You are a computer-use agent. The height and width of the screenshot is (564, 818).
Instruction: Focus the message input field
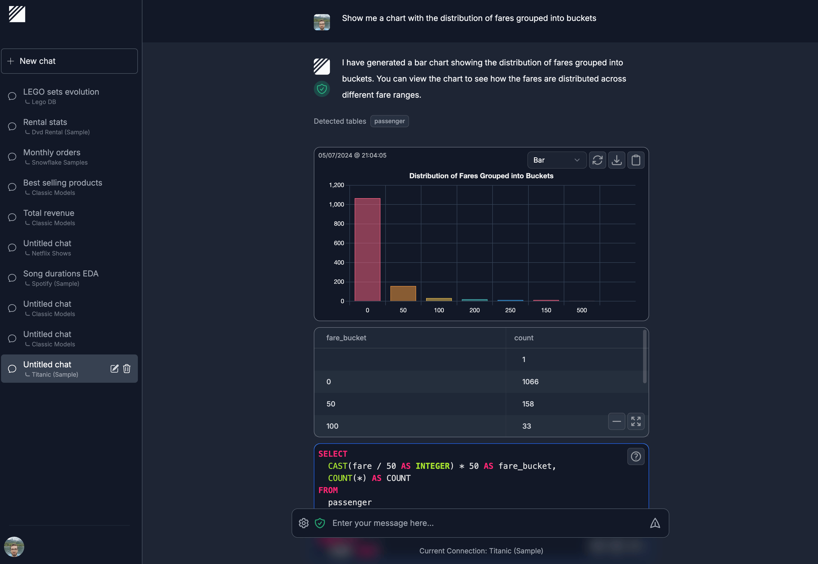coord(459,523)
